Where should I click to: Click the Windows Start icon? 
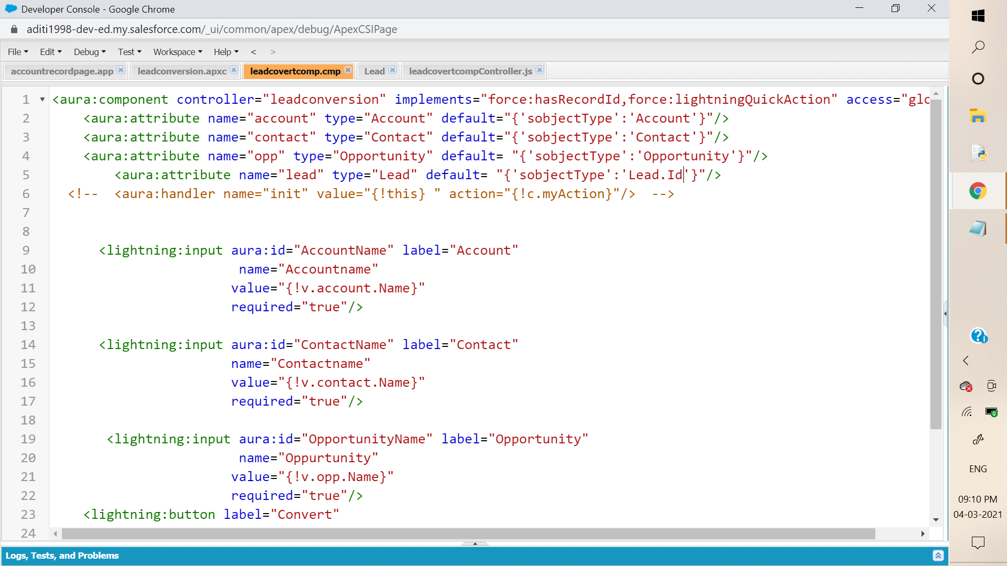[978, 16]
